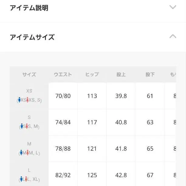Viewport: 186px width, 186px height.
Task: Click the blue men's icon in L row
Action: tap(22, 179)
